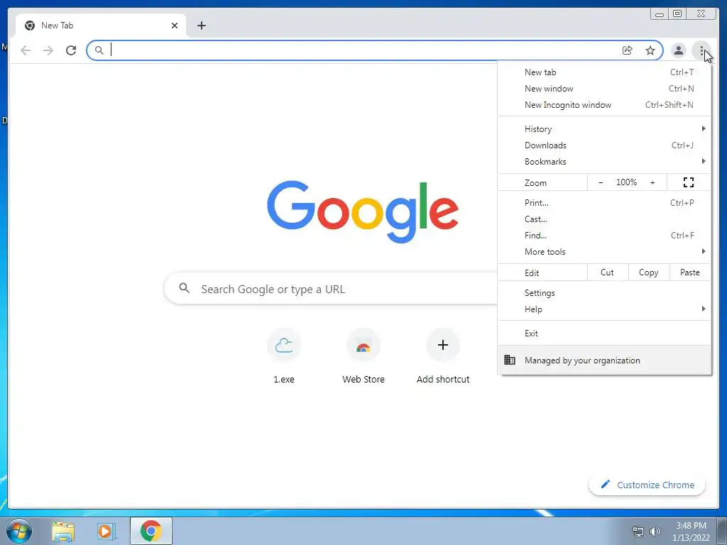Click Paste in the Edit row
Screen dimensions: 727x545
[x=690, y=272]
